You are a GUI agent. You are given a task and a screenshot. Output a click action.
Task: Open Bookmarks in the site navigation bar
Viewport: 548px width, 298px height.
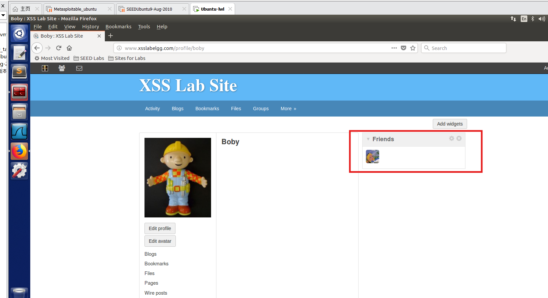click(x=207, y=109)
